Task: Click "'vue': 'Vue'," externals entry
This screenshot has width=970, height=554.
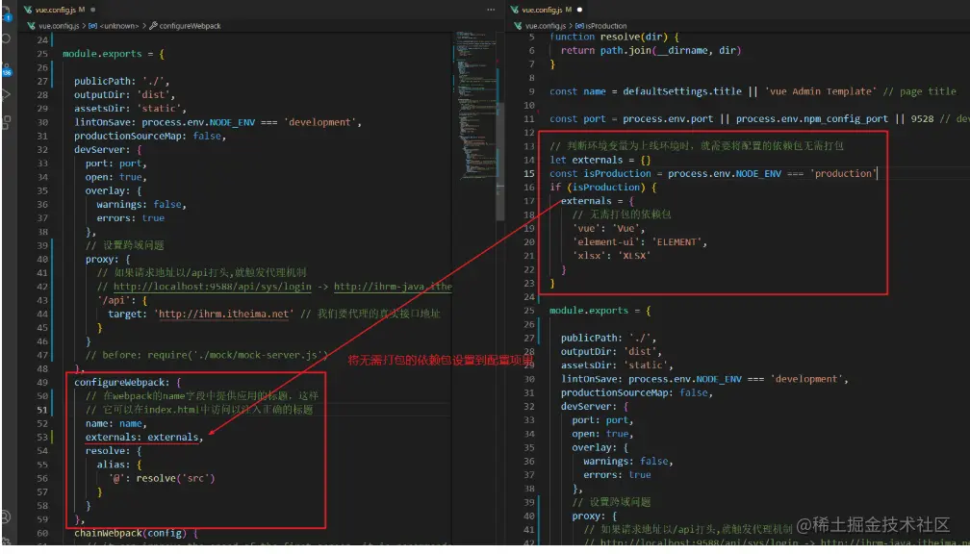Action: 608,228
